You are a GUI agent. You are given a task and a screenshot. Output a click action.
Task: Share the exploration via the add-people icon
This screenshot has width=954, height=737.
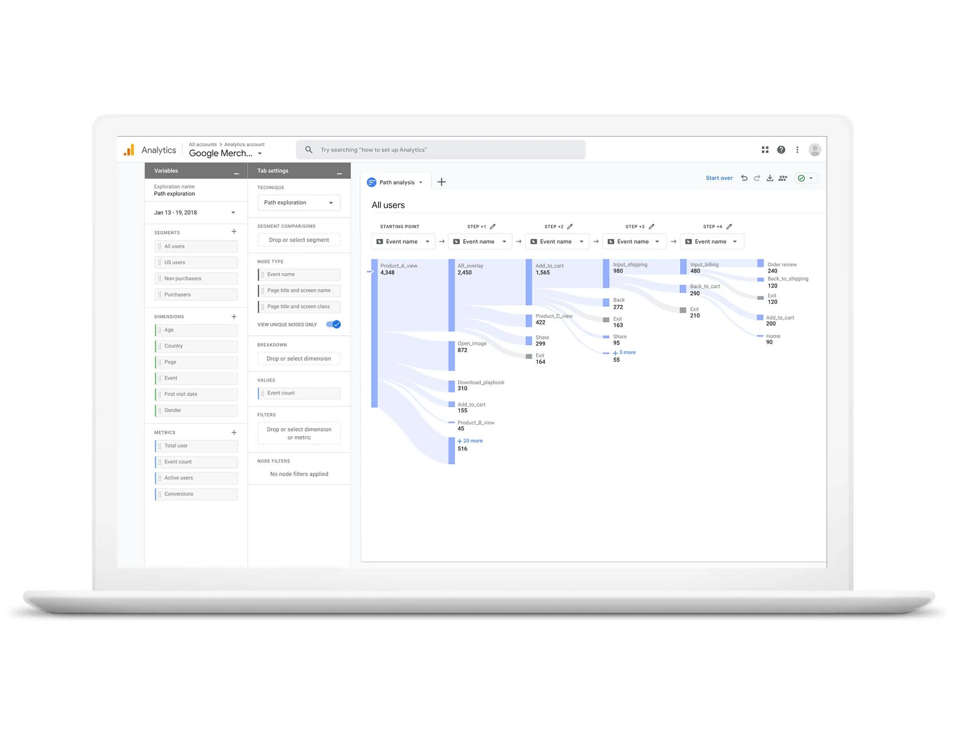pyautogui.click(x=783, y=178)
